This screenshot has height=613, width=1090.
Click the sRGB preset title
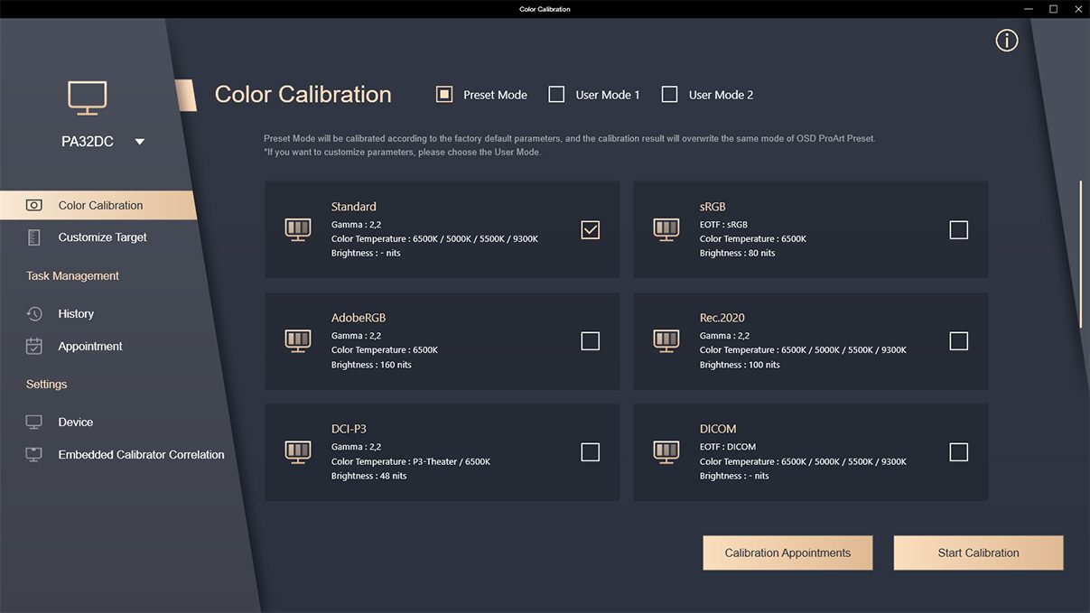click(x=713, y=207)
